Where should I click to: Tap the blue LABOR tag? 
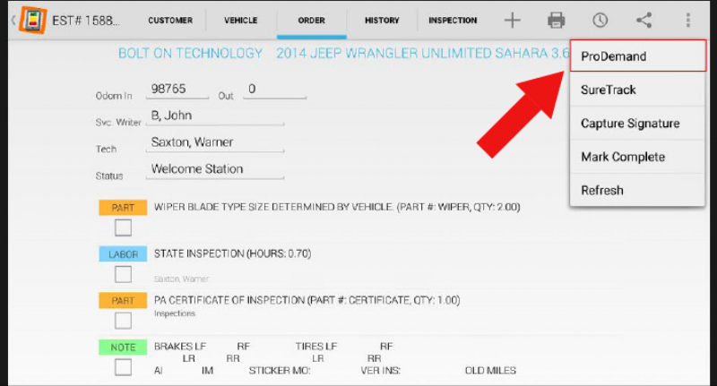click(x=123, y=254)
